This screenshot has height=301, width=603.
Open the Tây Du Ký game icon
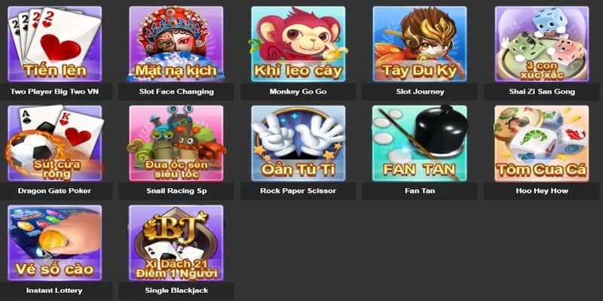point(420,44)
